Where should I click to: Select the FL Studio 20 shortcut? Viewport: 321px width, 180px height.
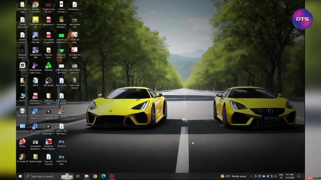click(x=22, y=158)
